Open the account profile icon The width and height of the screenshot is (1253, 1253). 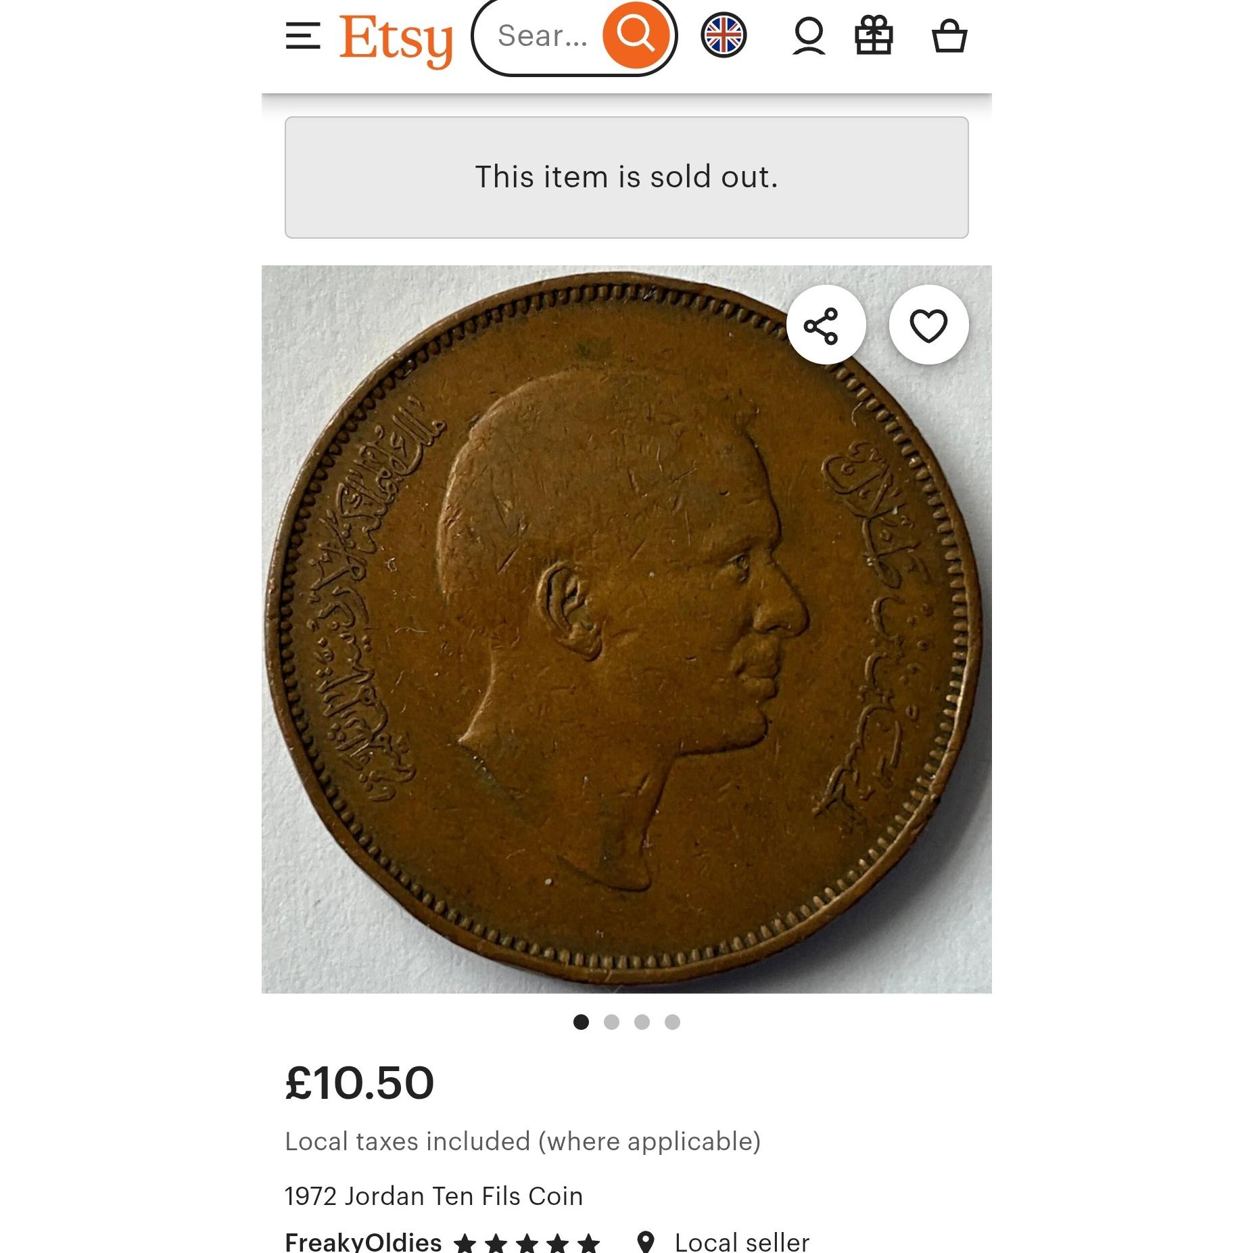click(809, 36)
